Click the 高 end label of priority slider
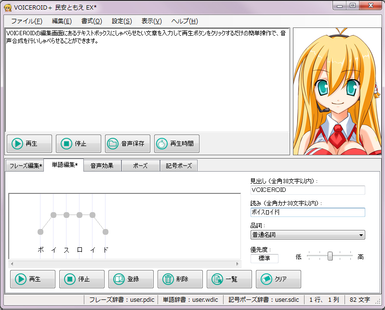385x310 pixels. [x=360, y=257]
